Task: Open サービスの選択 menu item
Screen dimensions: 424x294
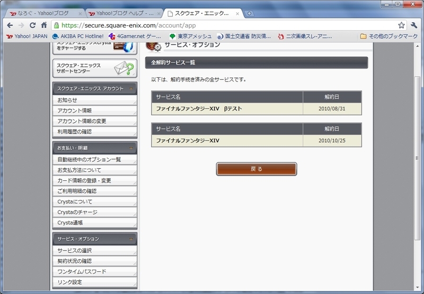Action: (x=95, y=250)
